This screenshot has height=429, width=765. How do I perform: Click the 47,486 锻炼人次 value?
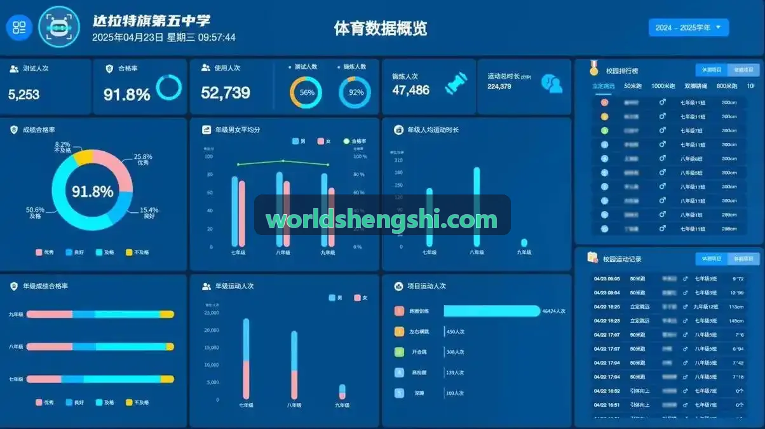(410, 90)
